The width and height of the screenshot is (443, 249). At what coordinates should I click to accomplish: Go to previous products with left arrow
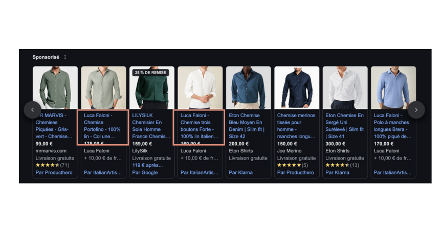[x=33, y=110]
